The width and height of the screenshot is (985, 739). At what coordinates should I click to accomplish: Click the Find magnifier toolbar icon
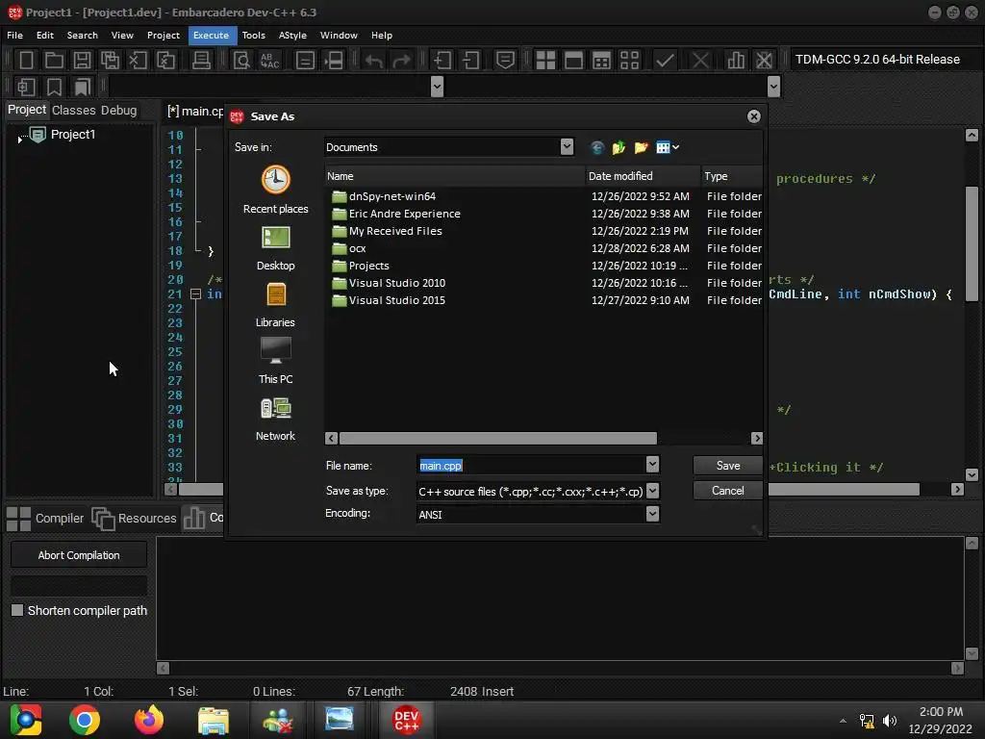241,61
